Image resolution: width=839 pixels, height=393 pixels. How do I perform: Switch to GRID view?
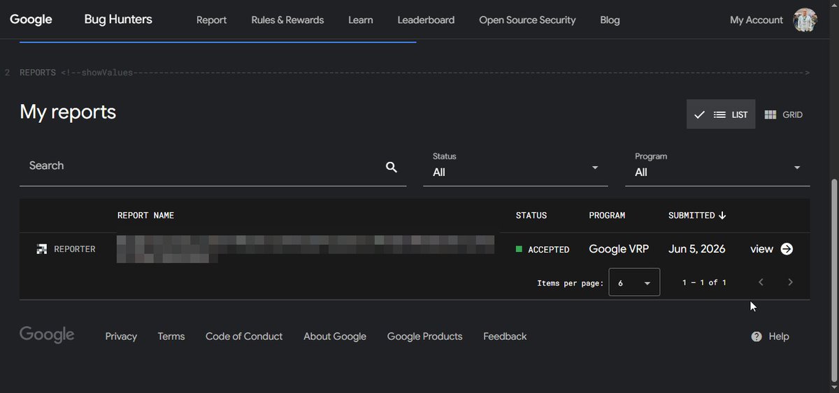pos(784,114)
